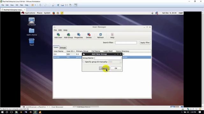Open the VMware View menu

point(12,5)
